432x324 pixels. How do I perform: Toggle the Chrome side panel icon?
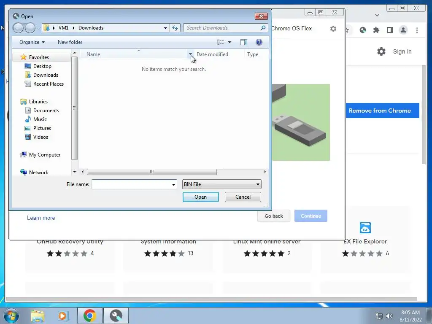pos(389,30)
